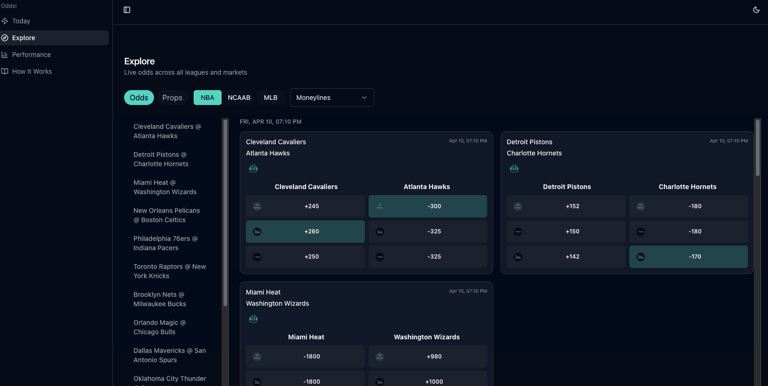Click the Performance bar chart icon
The width and height of the screenshot is (768, 386).
pyautogui.click(x=5, y=55)
